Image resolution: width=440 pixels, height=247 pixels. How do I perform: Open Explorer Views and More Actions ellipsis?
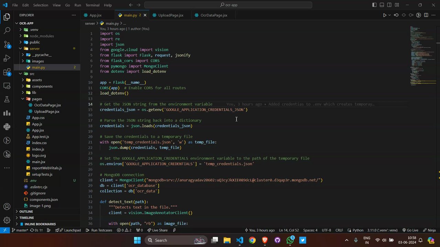[74, 15]
